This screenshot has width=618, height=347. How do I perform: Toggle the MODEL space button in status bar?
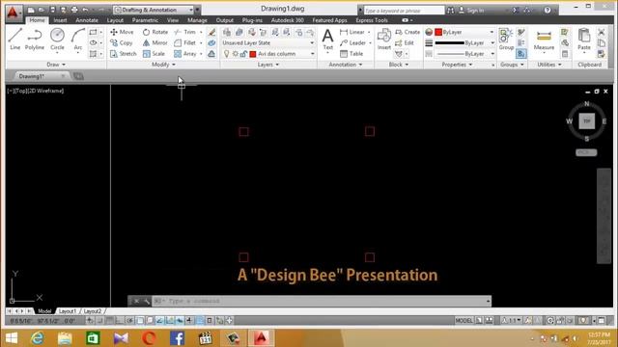[x=463, y=321]
